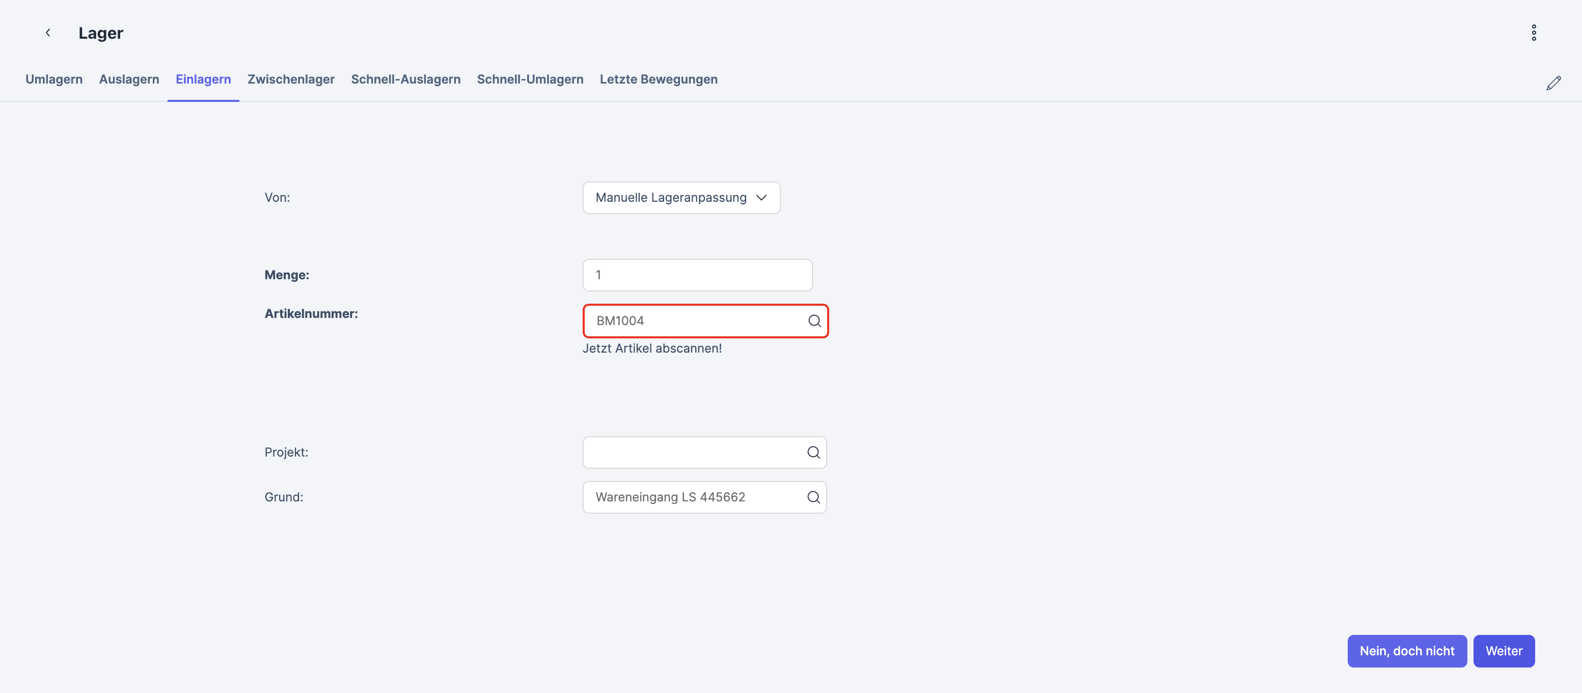Click the Artikelnummer search magnifier icon

click(x=814, y=321)
